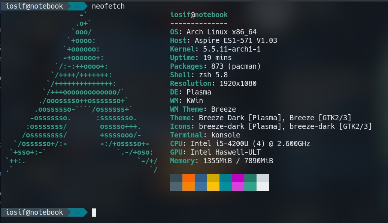Screen dimensions: 388x223
Task: Click the typed neofetch command
Action: click(108, 6)
